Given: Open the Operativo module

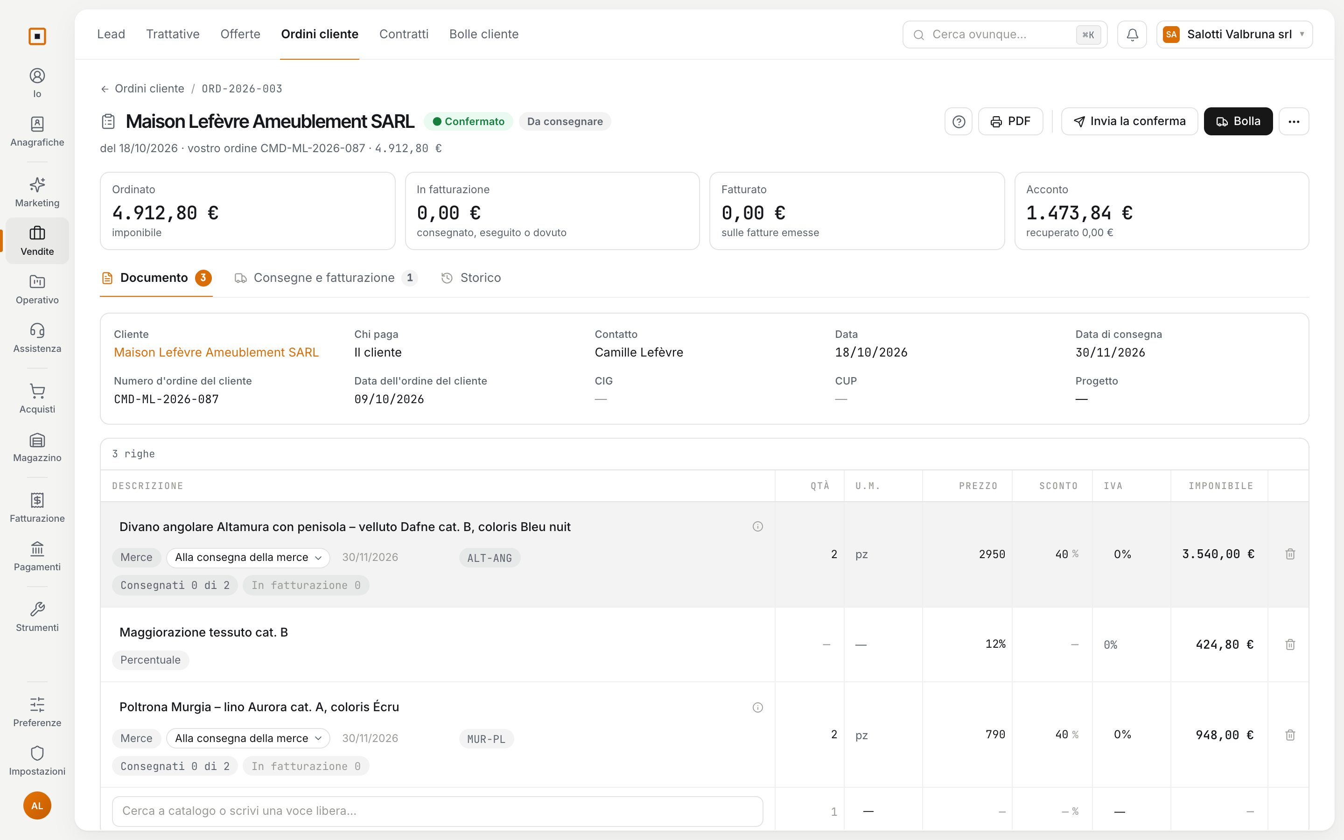Looking at the screenshot, I should pos(37,289).
